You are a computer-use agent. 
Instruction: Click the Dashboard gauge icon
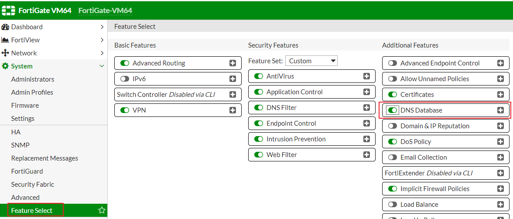pos(5,27)
